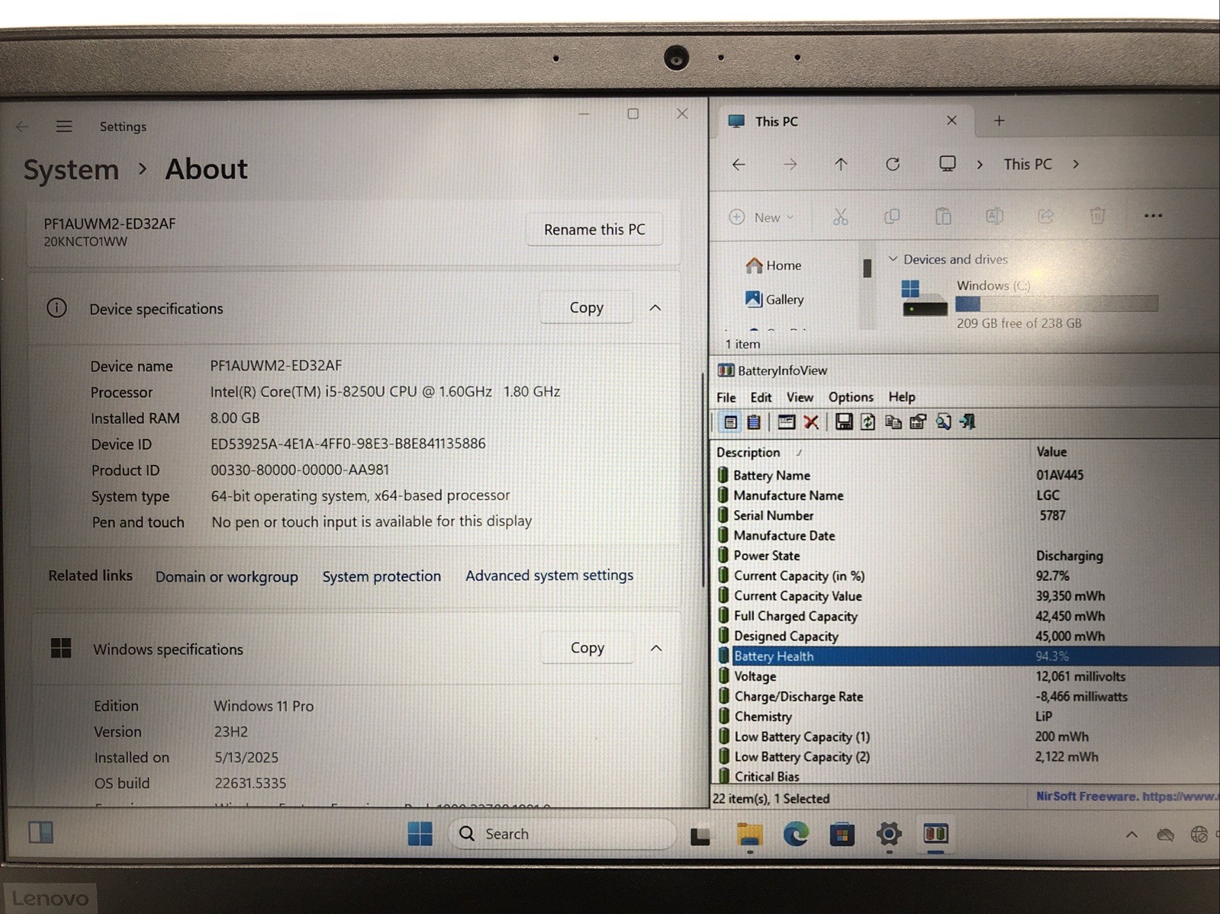Open File Explorer taskbar icon
The height and width of the screenshot is (914, 1220).
(749, 835)
